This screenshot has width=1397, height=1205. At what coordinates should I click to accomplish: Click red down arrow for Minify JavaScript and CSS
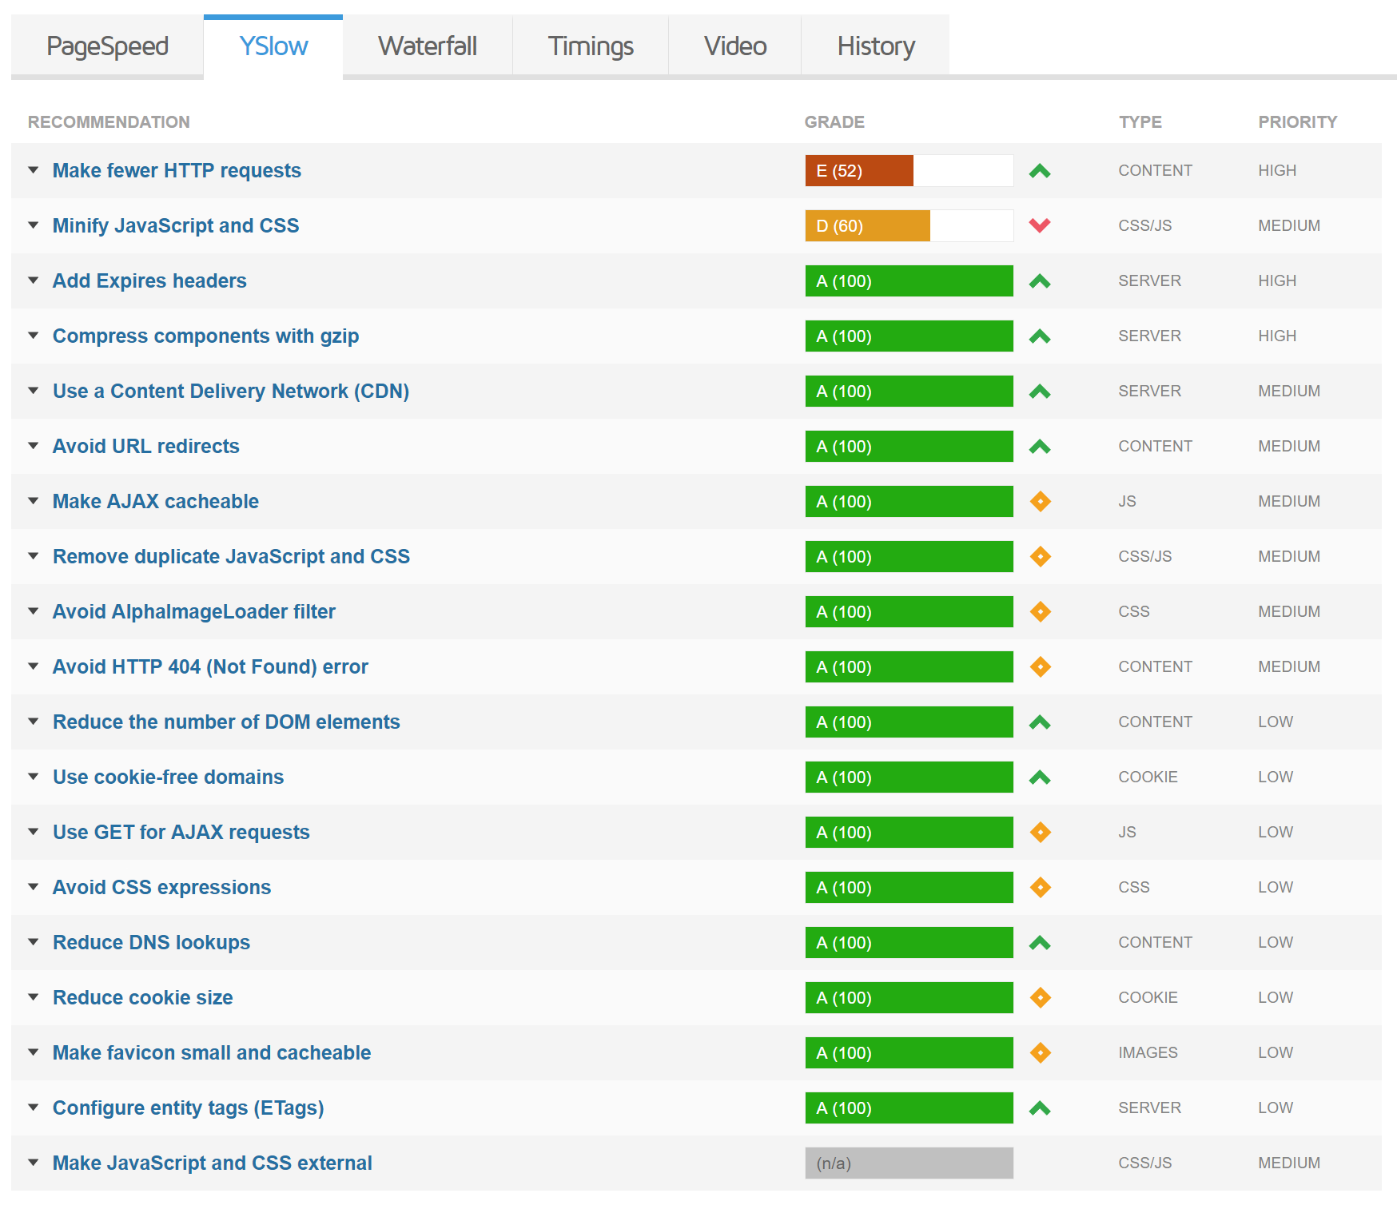click(1040, 225)
